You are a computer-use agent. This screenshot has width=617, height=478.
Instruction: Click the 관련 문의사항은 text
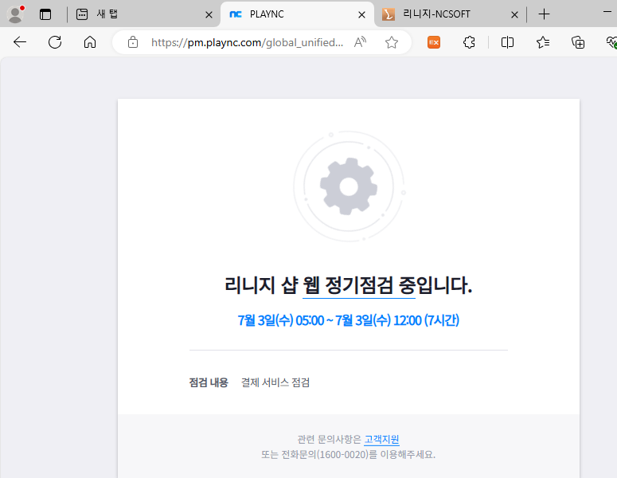point(329,440)
